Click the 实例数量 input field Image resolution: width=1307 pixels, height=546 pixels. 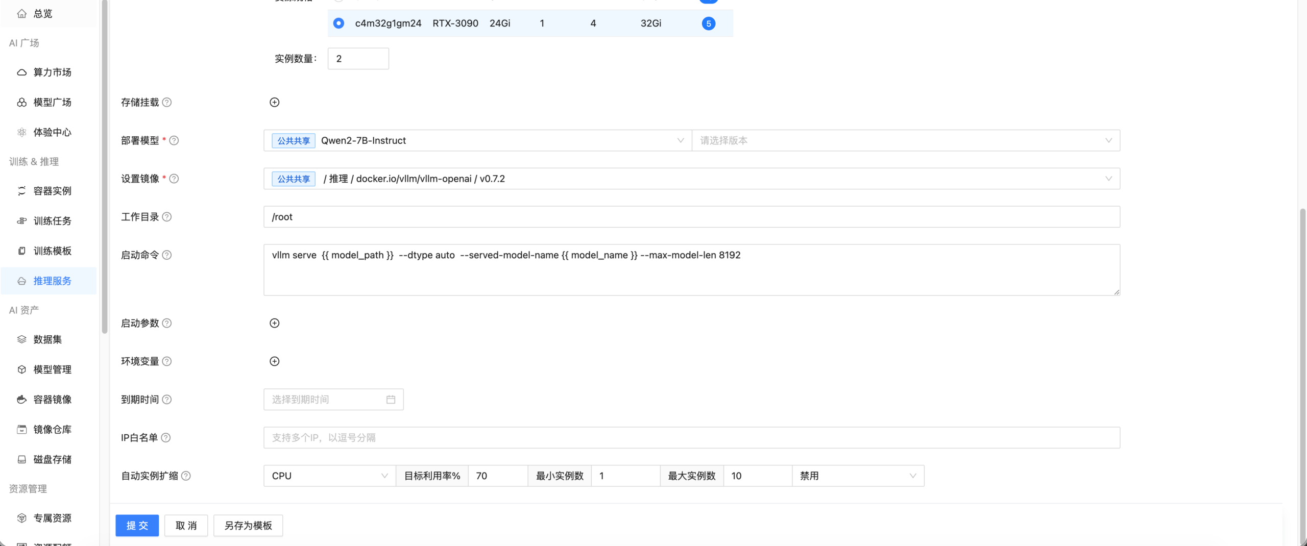click(x=358, y=59)
